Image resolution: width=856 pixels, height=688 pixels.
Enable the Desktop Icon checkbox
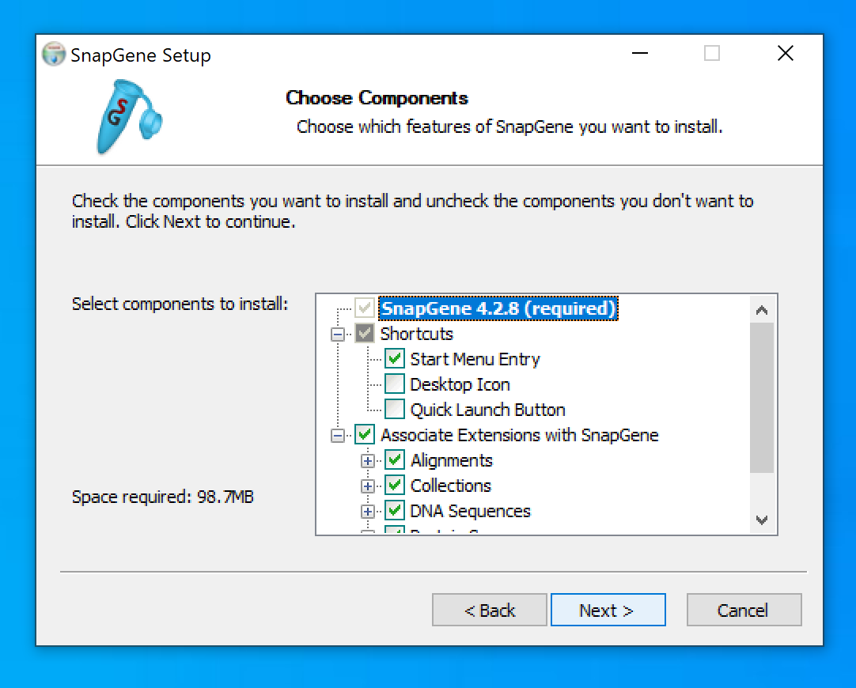[x=395, y=384]
